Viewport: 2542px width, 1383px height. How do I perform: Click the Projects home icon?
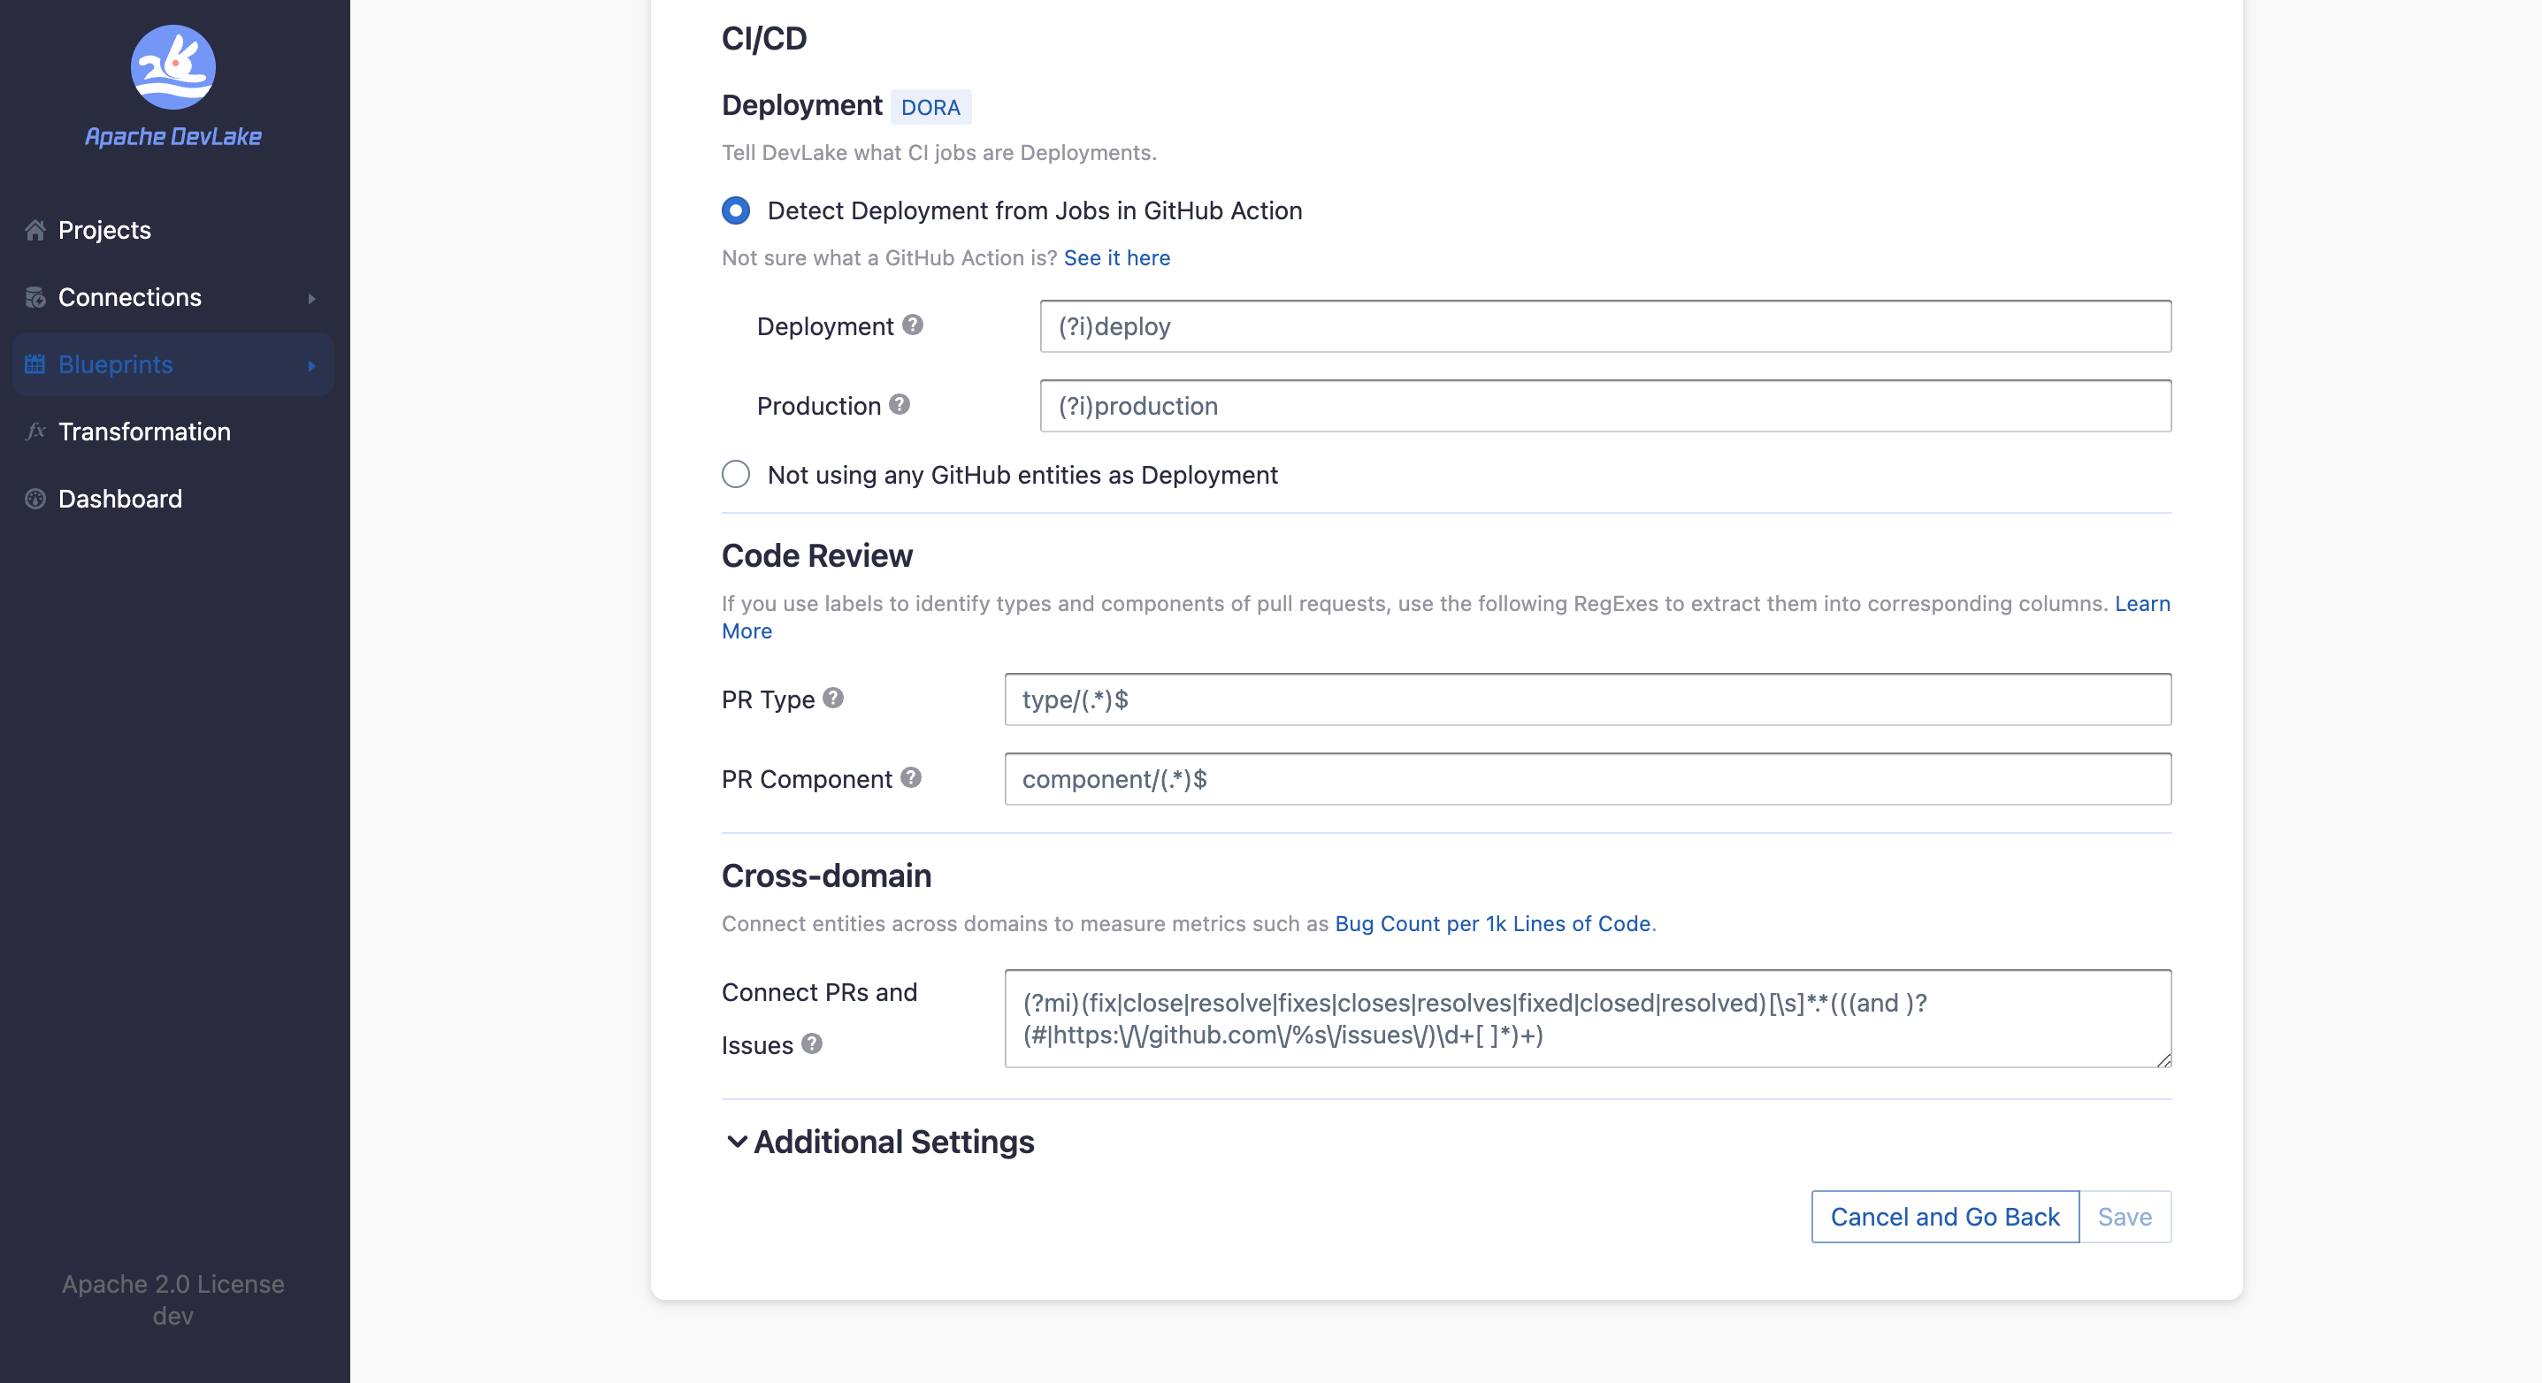pos(35,230)
